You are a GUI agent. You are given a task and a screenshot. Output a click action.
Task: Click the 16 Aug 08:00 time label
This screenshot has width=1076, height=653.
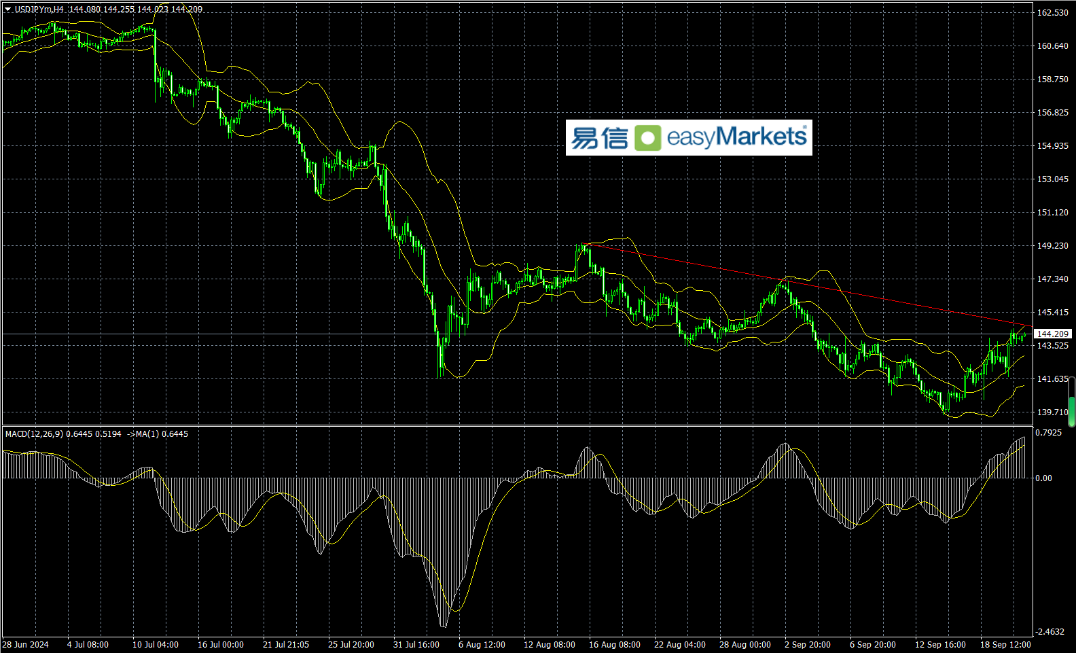coord(615,644)
